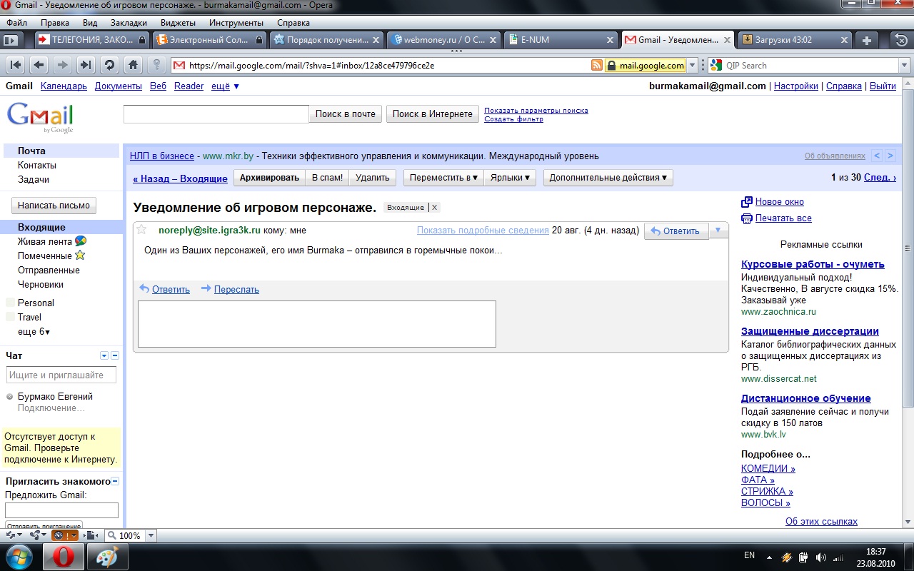Minimize the Чат panel
This screenshot has height=571, width=914.
tap(115, 355)
